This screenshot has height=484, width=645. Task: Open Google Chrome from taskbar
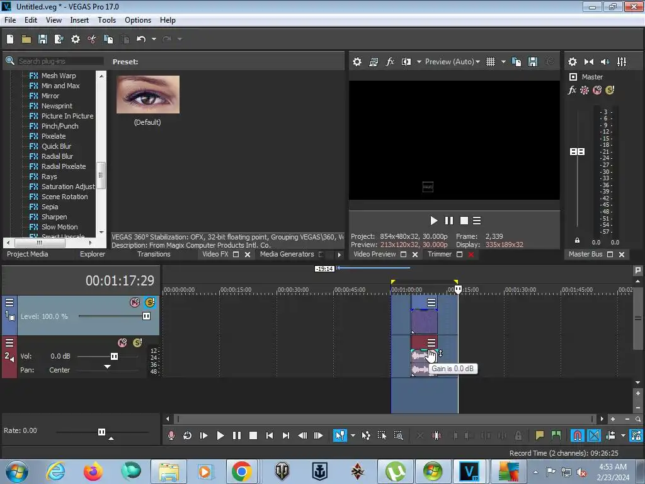242,471
